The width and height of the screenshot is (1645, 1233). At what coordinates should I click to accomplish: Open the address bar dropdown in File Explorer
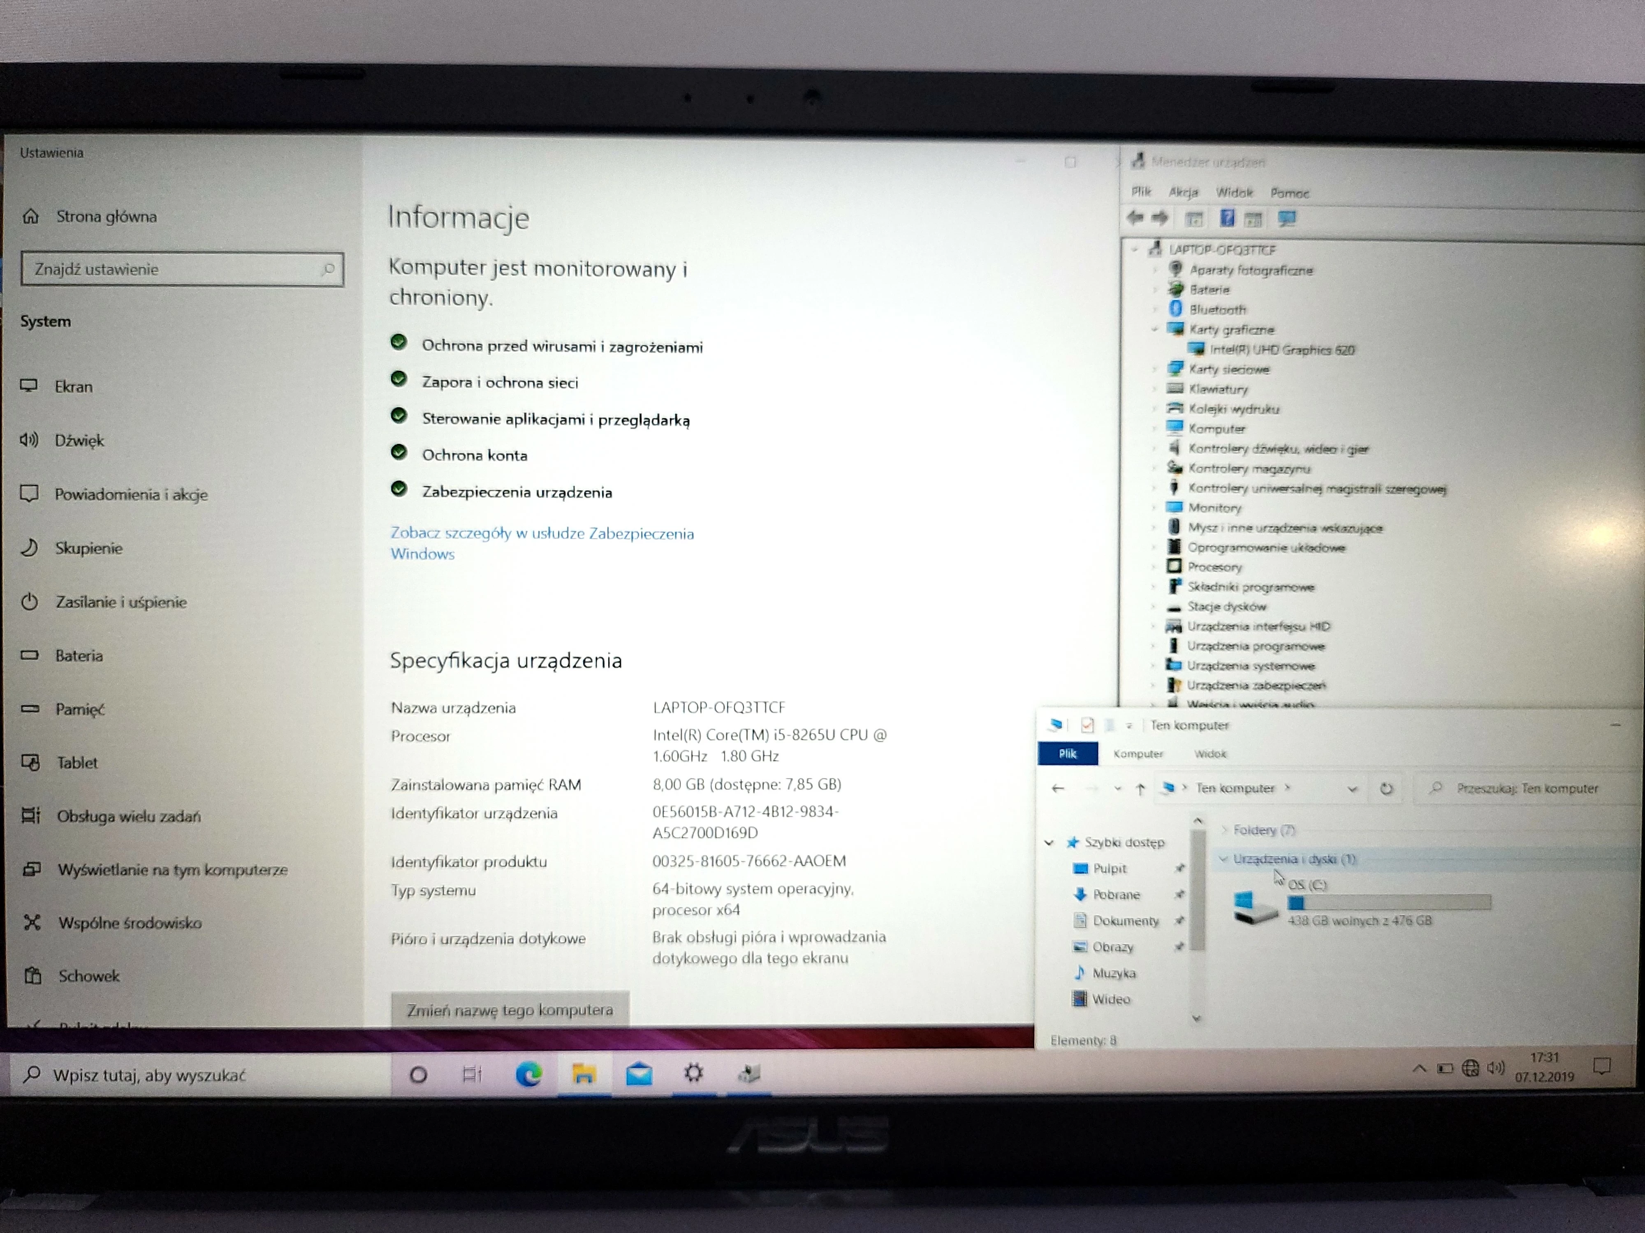(x=1352, y=789)
